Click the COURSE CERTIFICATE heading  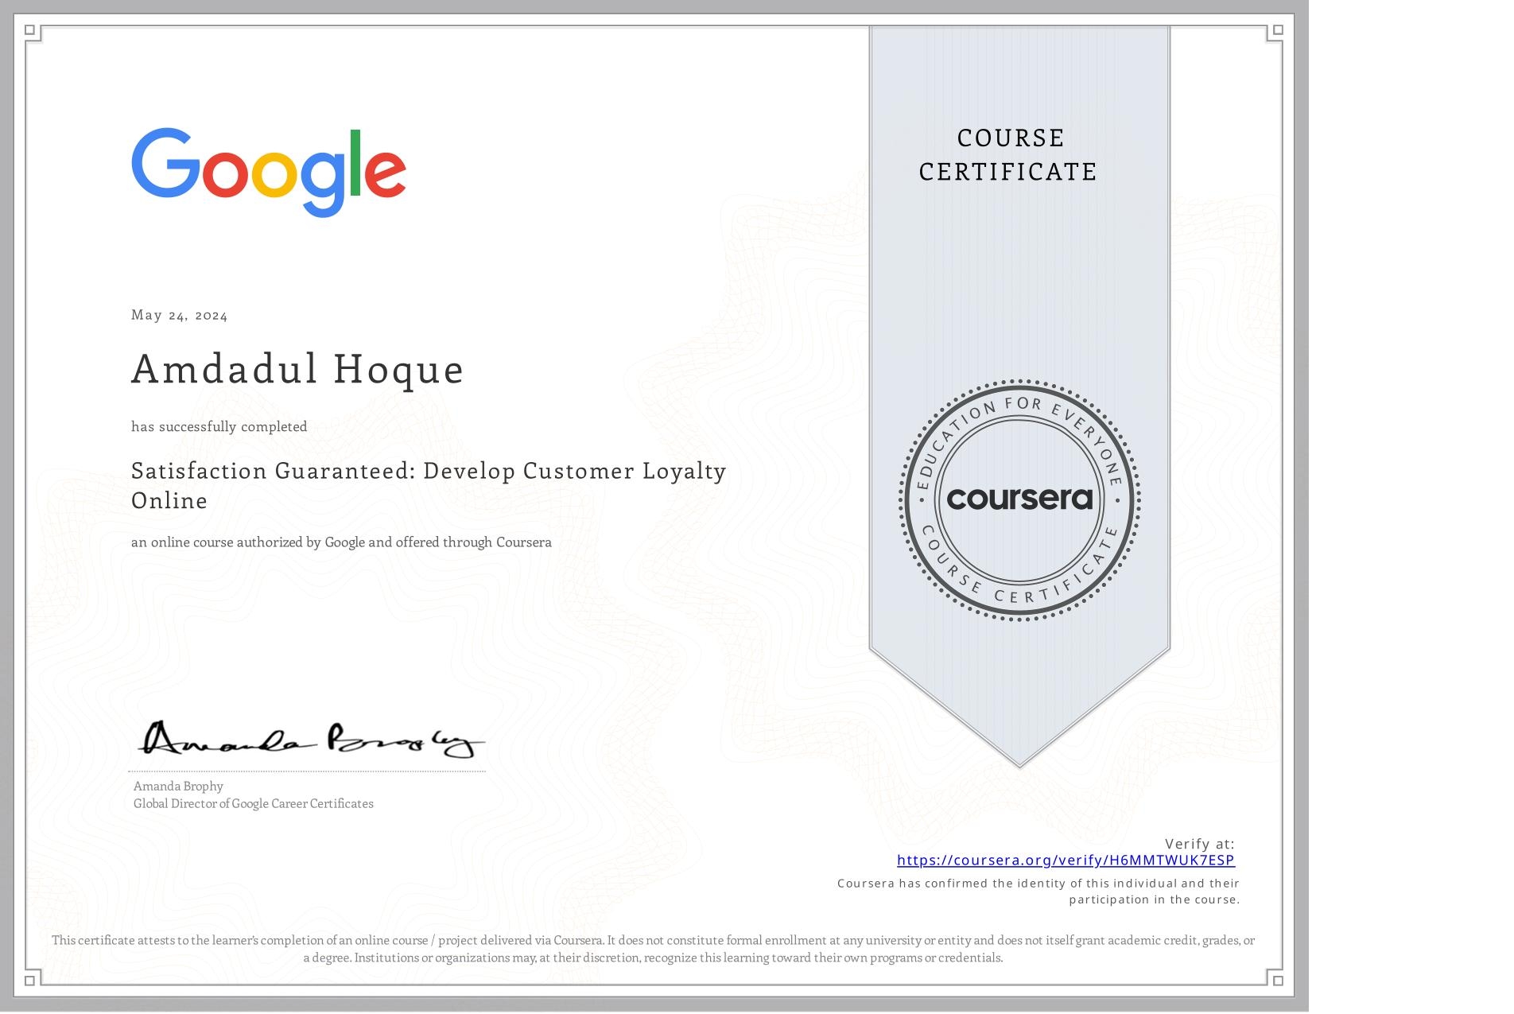(1008, 155)
